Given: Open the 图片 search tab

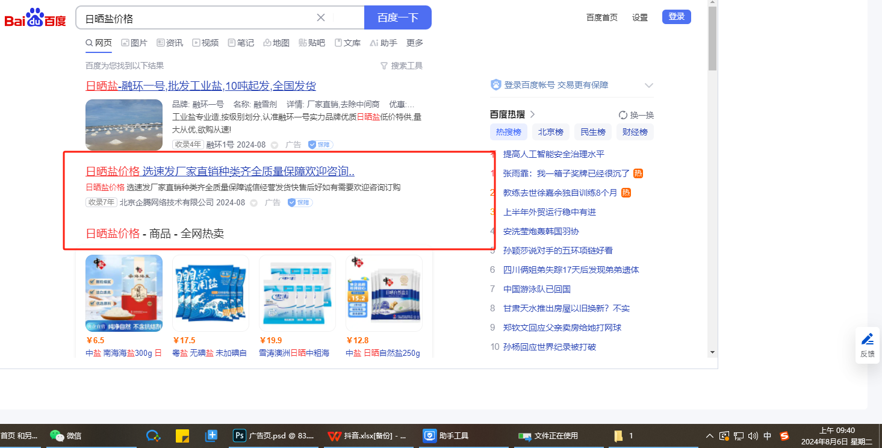Looking at the screenshot, I should coord(134,43).
